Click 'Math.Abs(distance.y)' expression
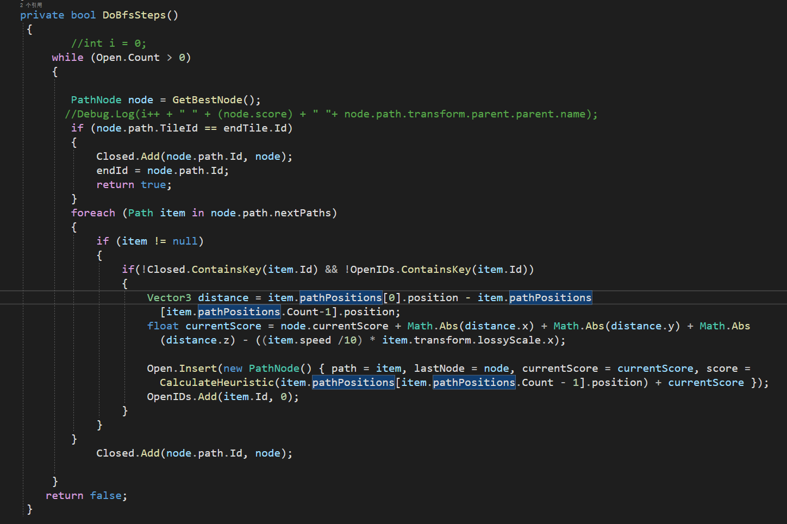This screenshot has width=787, height=524. (x=617, y=326)
